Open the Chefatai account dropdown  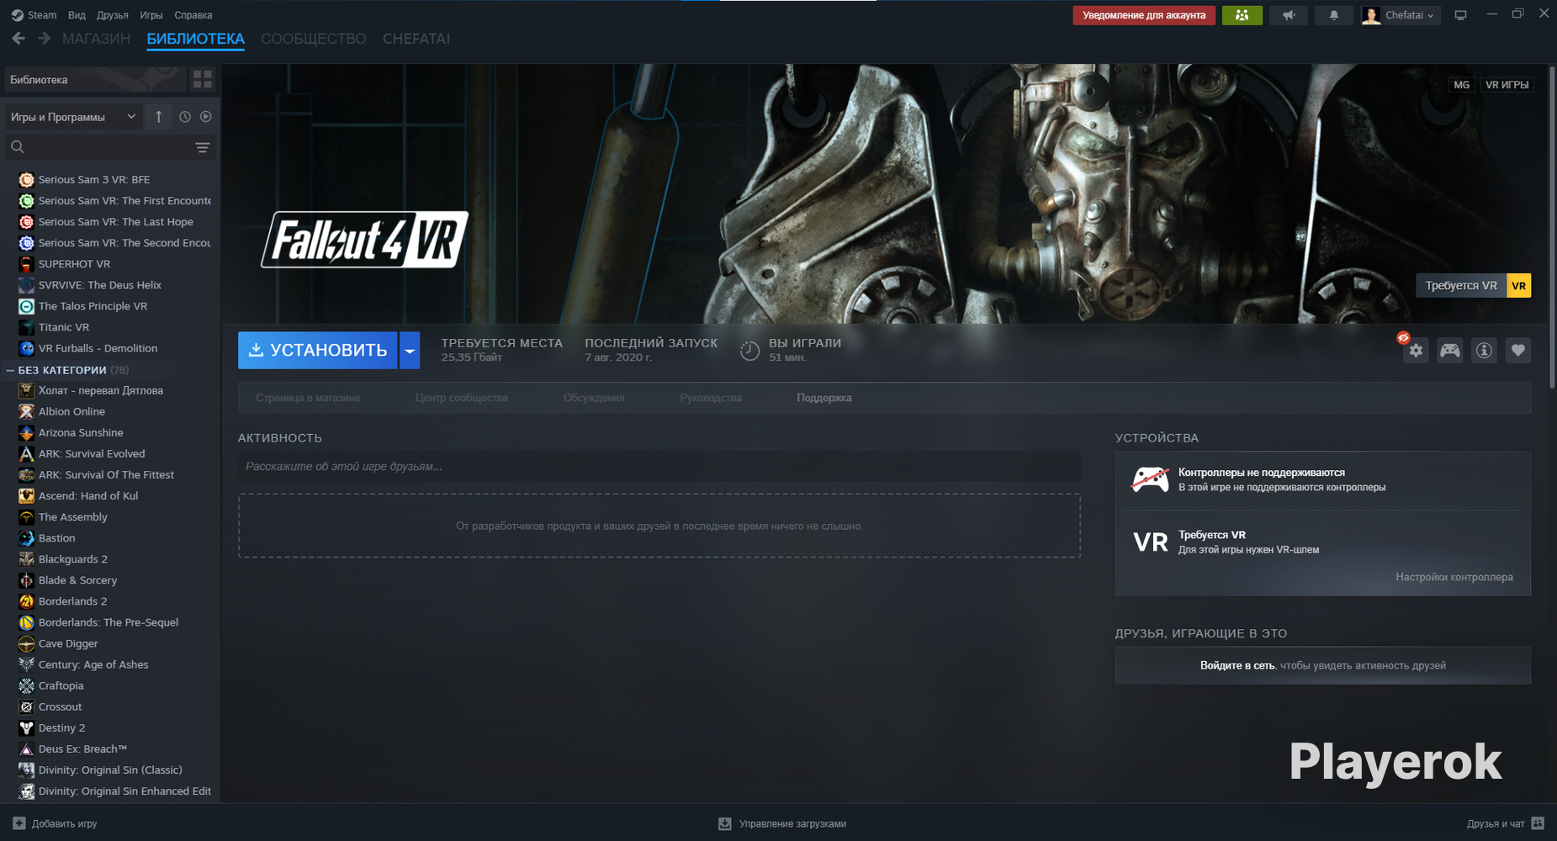[x=1401, y=15]
